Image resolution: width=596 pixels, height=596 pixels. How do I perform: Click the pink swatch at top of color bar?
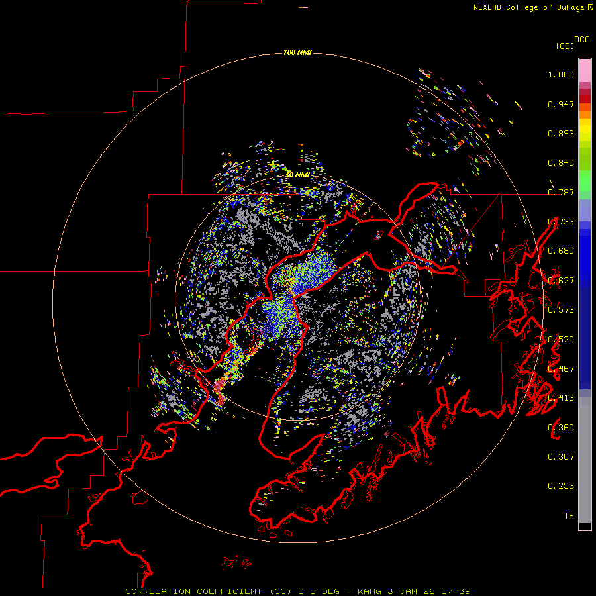[585, 70]
